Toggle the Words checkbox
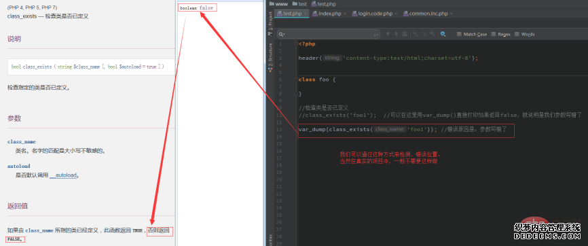 [x=517, y=34]
